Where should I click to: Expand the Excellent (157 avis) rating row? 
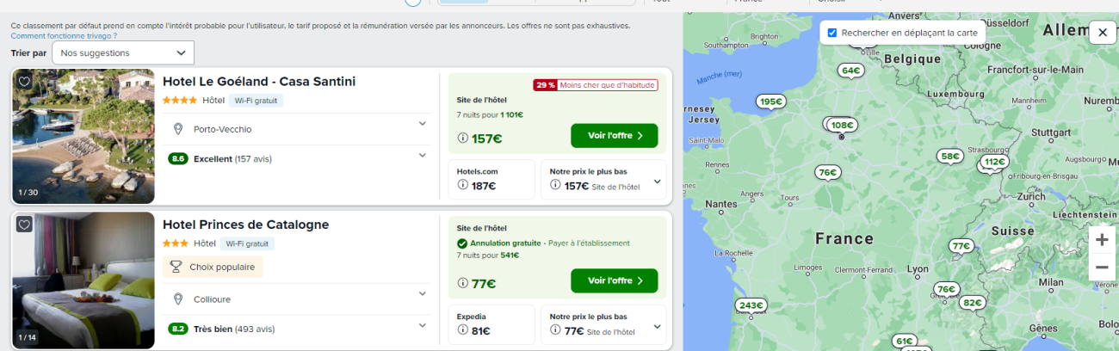[297, 158]
